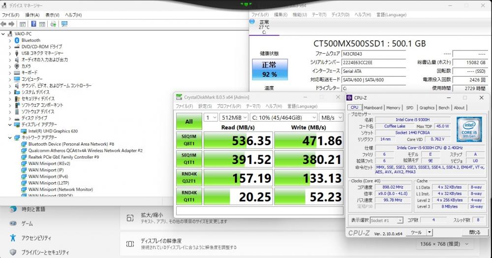This screenshot has width=492, height=258.
Task: Expand the DVD/CD-ROM ドライブ category
Action: coord(10,47)
